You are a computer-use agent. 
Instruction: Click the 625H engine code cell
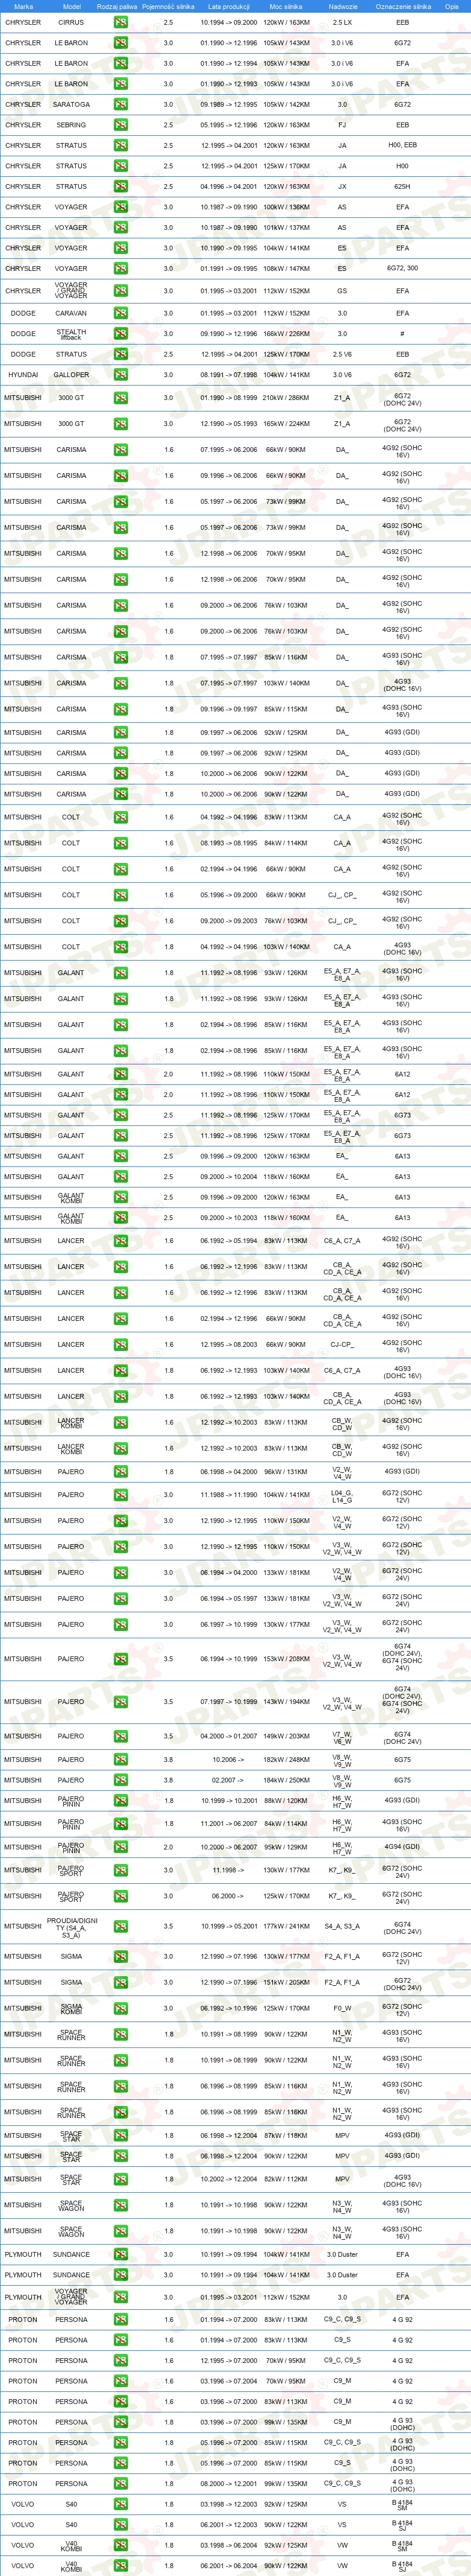tap(402, 186)
